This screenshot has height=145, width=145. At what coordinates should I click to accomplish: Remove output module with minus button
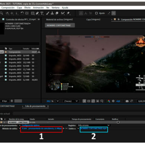click(67, 129)
